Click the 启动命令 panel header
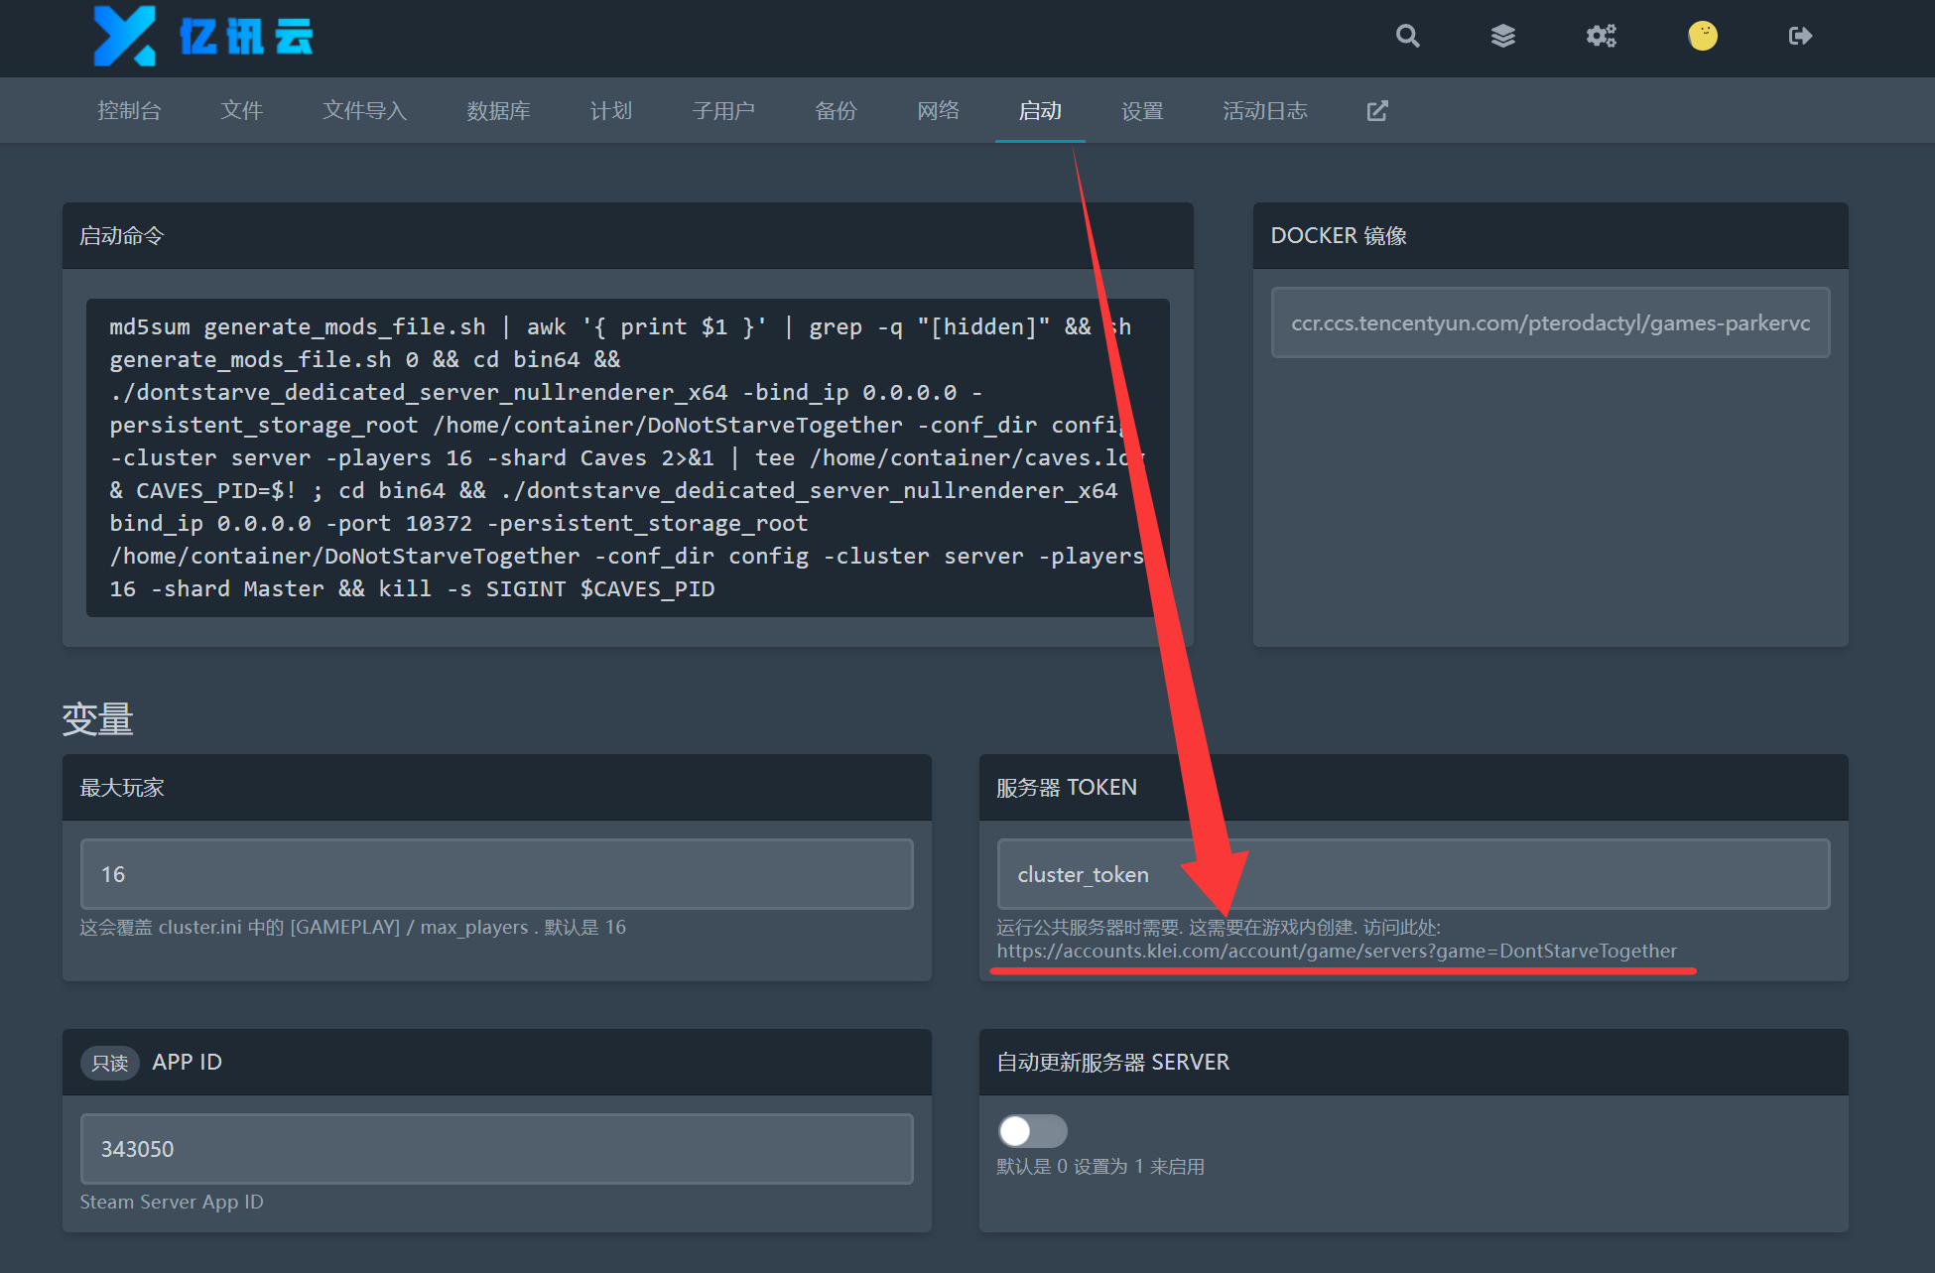 (x=627, y=236)
